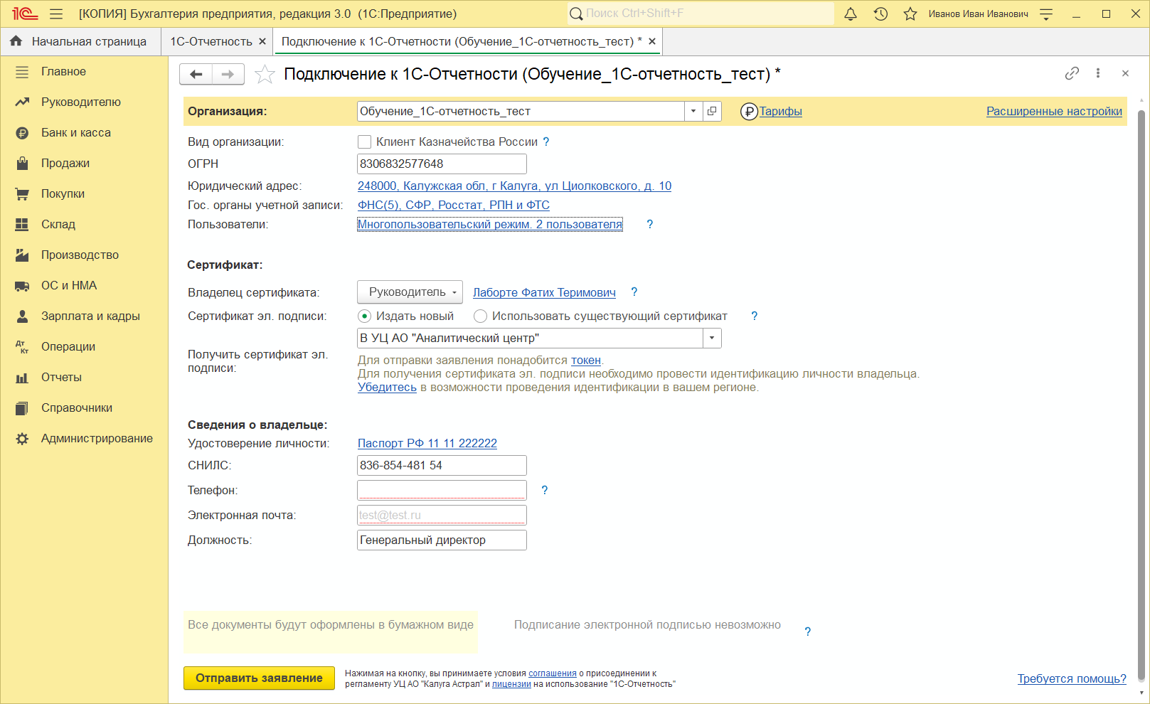Viewport: 1150px width, 704px height.
Task: Open Многопользовательский режим users link
Action: tap(490, 225)
